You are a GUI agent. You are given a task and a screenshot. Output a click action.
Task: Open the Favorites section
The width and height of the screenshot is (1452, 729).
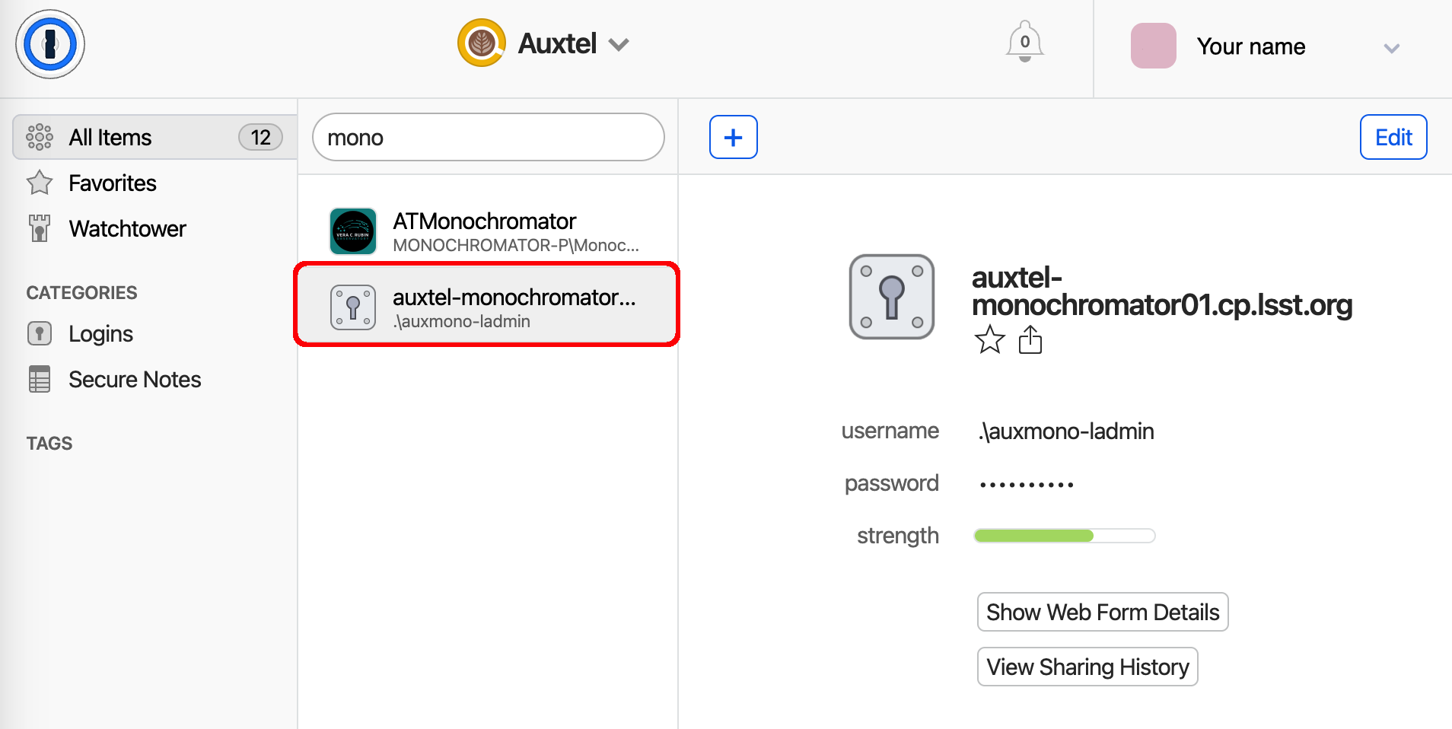point(112,183)
